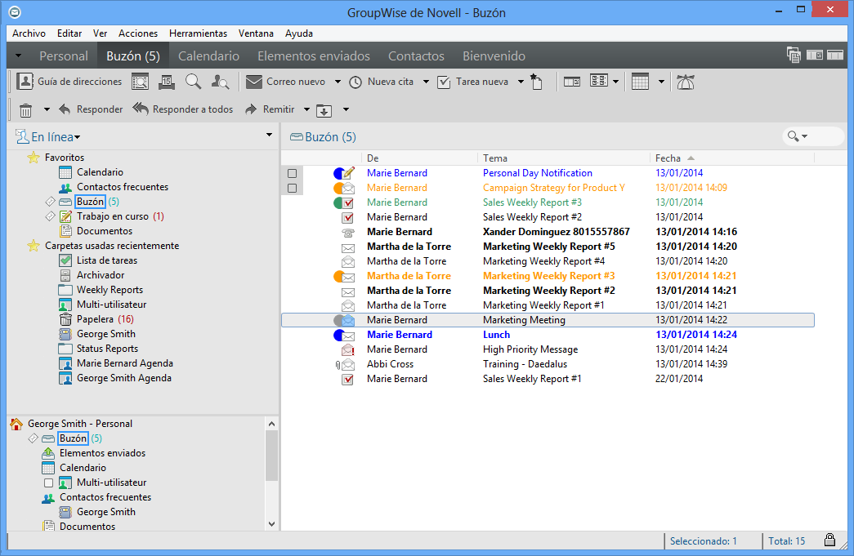Screen dimensions: 854x556
Task: Click the lock icon in status bar
Action: point(829,540)
